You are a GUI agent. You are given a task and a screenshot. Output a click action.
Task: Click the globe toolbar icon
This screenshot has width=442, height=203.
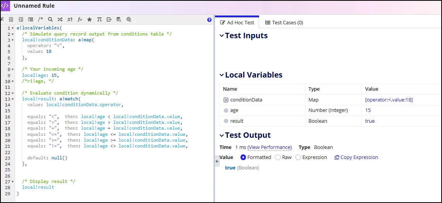coord(129,19)
